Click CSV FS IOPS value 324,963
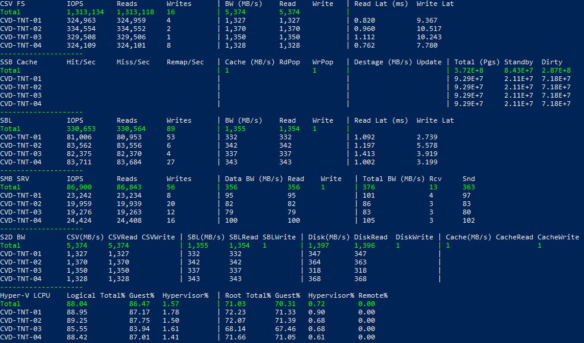The image size is (584, 343). pyautogui.click(x=81, y=20)
